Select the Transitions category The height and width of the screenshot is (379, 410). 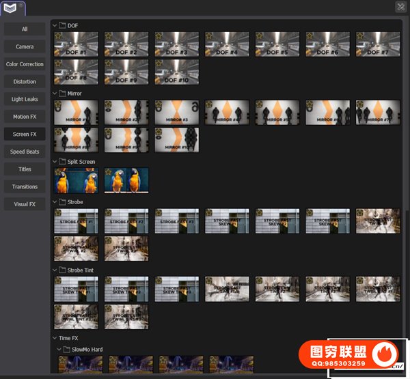click(25, 186)
